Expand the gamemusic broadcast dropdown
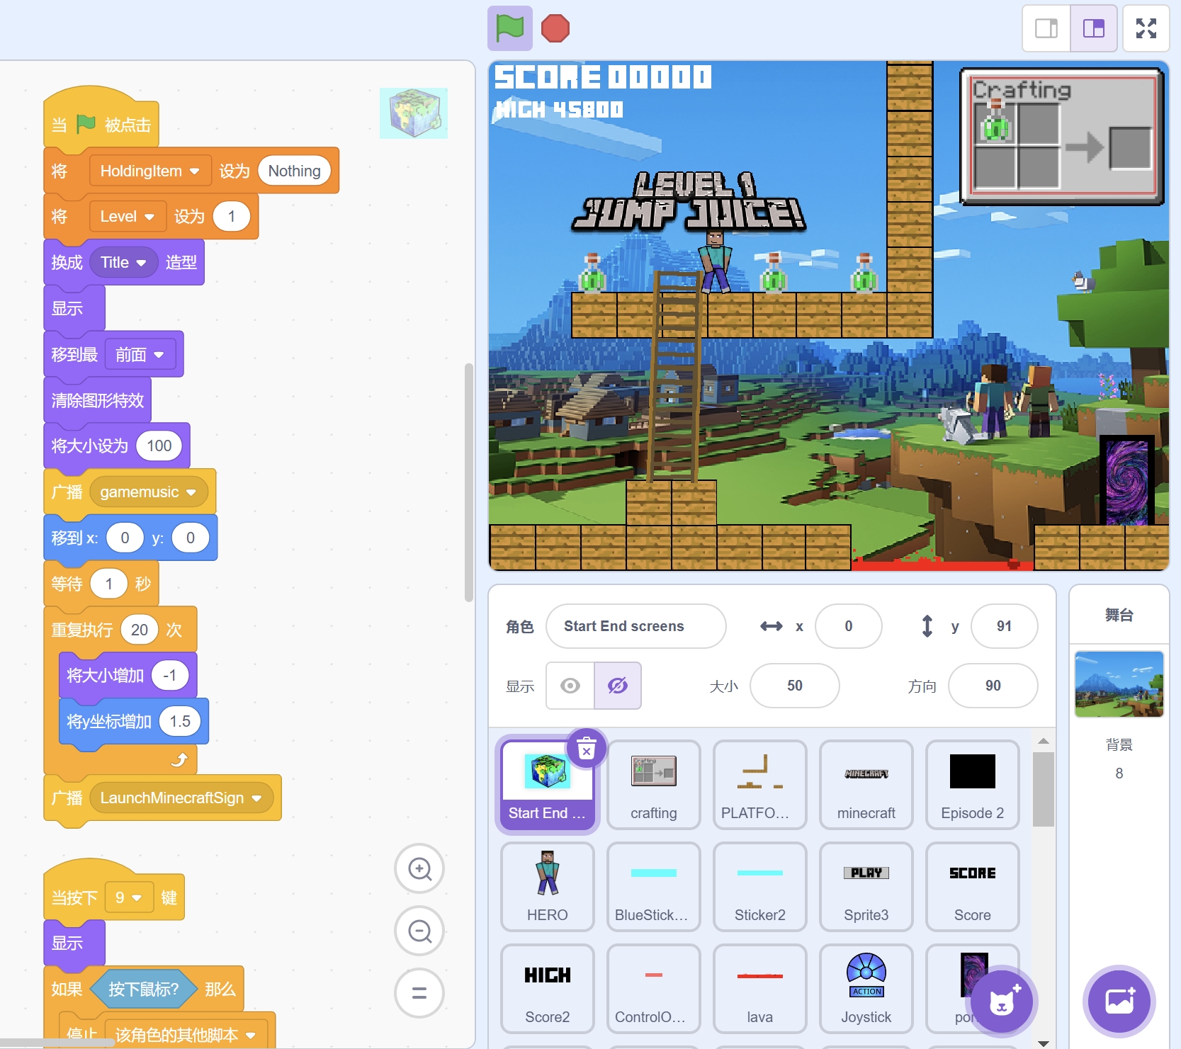1181x1049 pixels. (191, 492)
